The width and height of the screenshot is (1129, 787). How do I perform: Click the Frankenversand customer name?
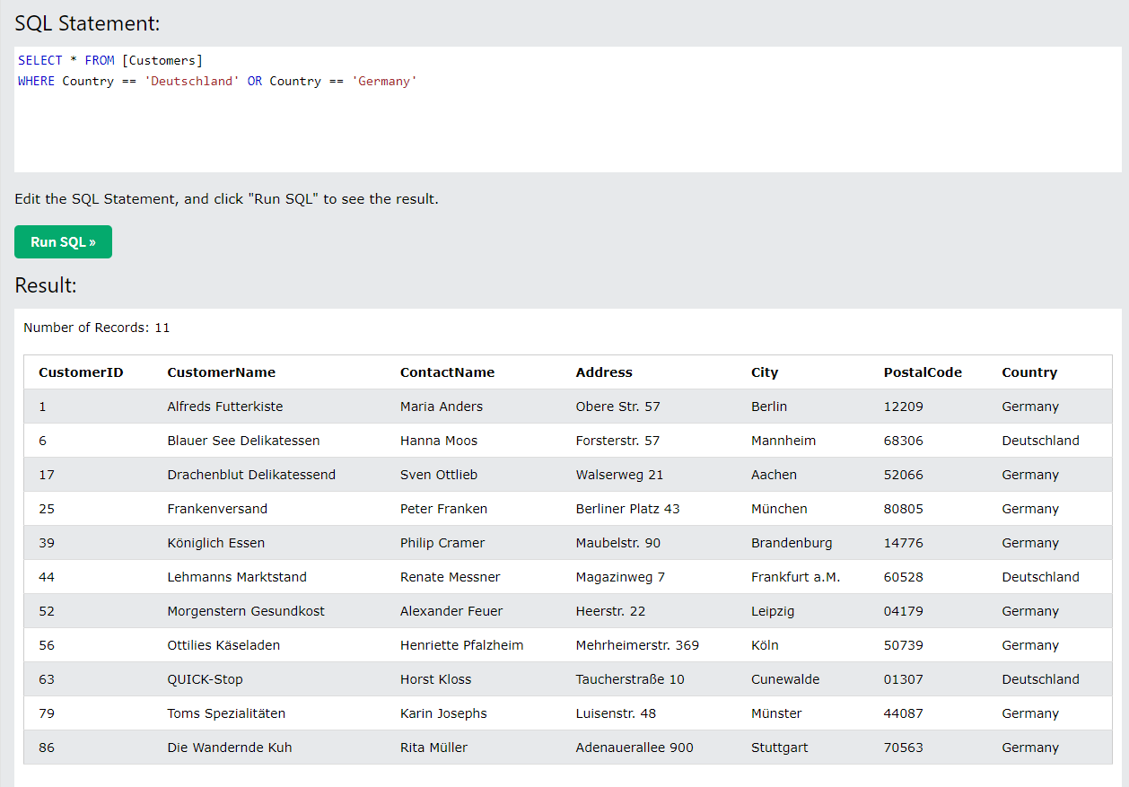pyautogui.click(x=217, y=509)
